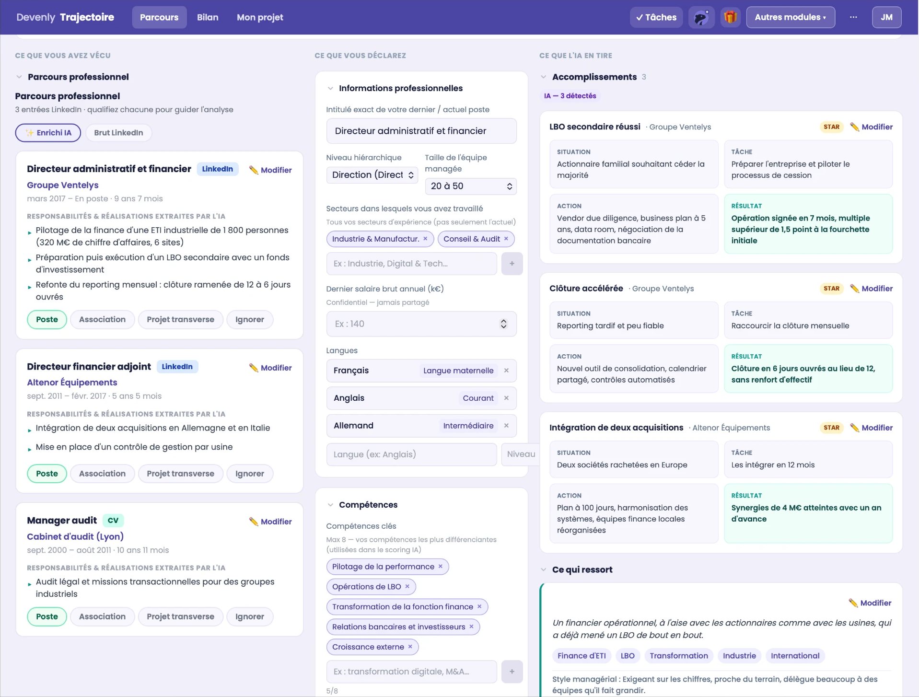
Task: Remove the Industrie & Manufactur. sector tag
Action: (x=425, y=239)
